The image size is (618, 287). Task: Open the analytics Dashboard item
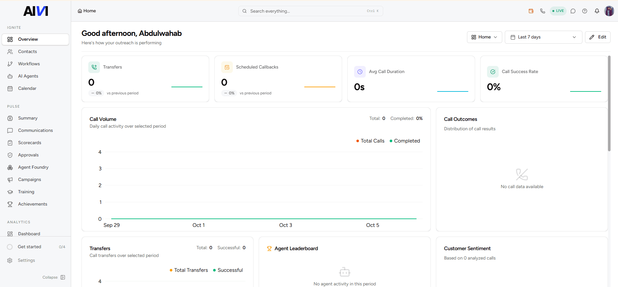click(x=36, y=233)
